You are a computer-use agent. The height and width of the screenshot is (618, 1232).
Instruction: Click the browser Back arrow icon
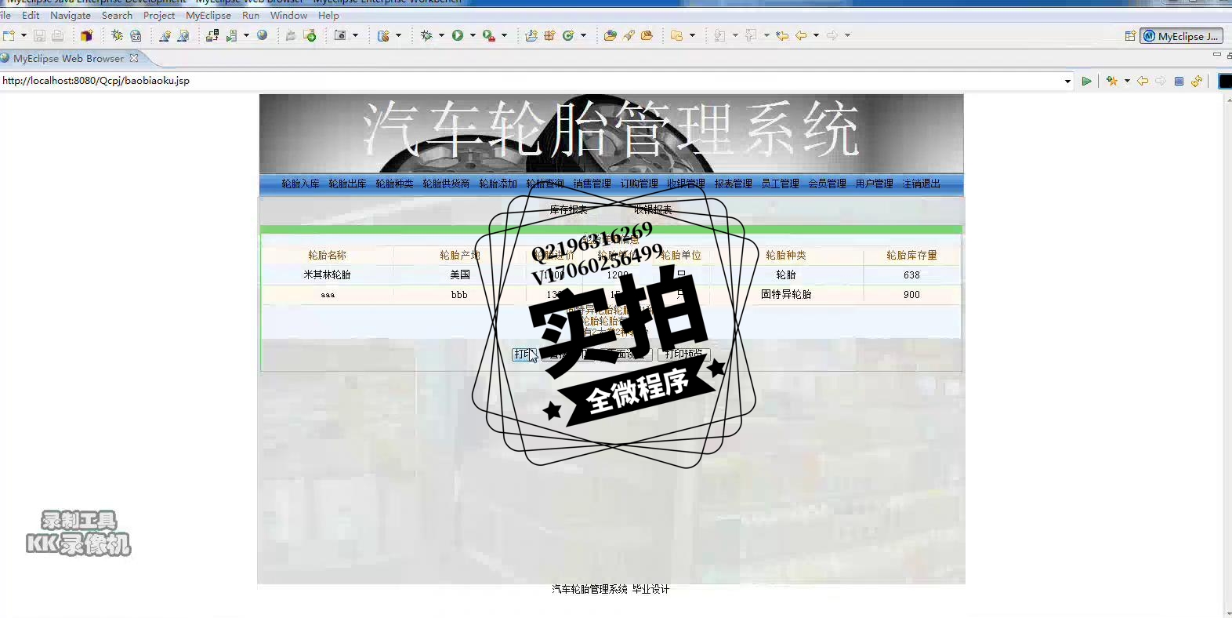pos(1143,81)
